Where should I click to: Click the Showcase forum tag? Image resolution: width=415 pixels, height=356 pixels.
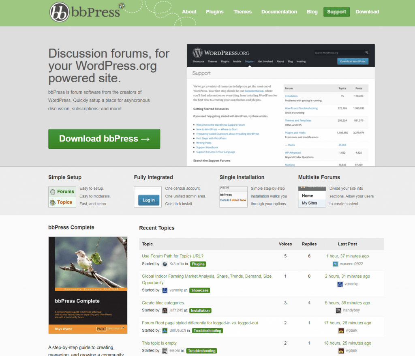(200, 290)
